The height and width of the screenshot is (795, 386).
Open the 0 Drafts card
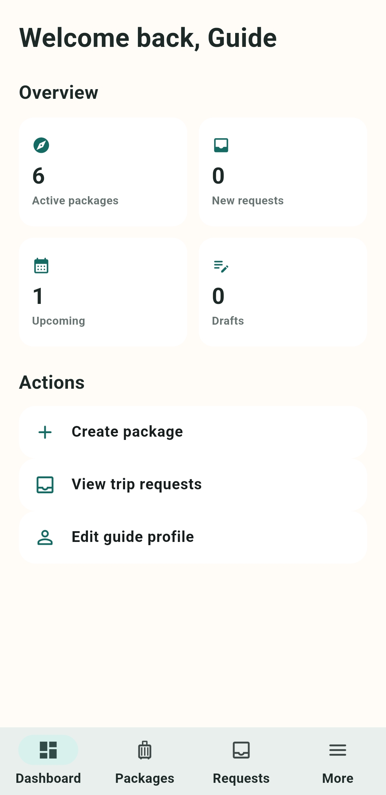(x=283, y=292)
